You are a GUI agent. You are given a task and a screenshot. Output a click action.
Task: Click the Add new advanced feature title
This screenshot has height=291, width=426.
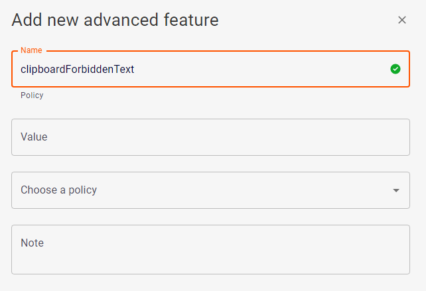(x=115, y=20)
